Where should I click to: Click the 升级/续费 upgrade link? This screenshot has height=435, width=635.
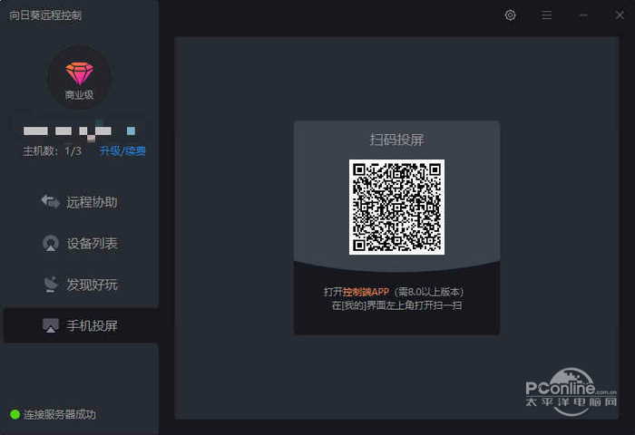[122, 151]
